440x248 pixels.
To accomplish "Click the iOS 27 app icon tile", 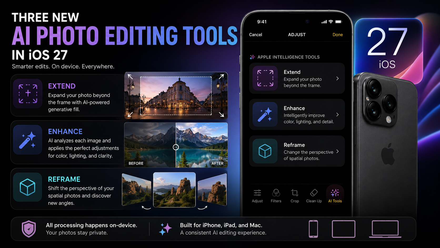I will coord(388,49).
